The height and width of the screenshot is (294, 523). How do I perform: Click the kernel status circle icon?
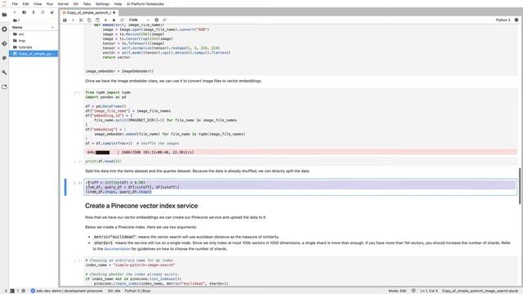[x=516, y=20]
